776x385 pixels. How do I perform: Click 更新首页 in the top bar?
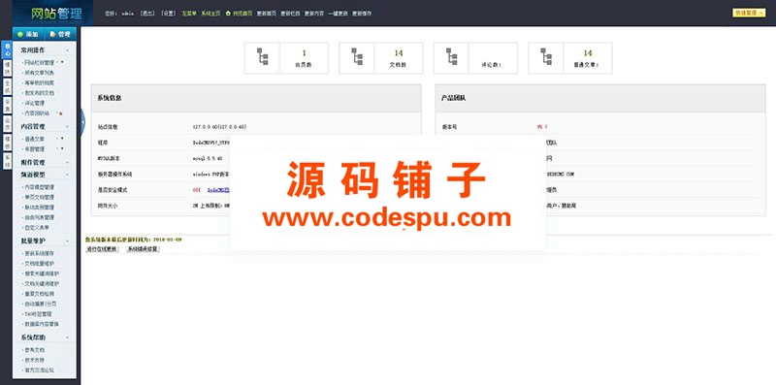[x=266, y=14]
